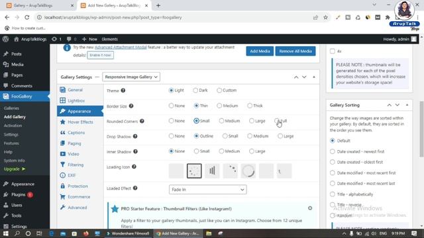The width and height of the screenshot is (424, 238).
Task: Click the Protection lock icon
Action: [x=63, y=186]
